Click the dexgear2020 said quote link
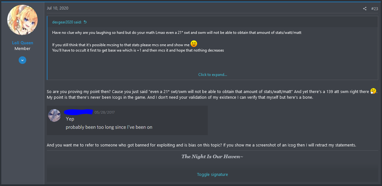 click(67, 22)
